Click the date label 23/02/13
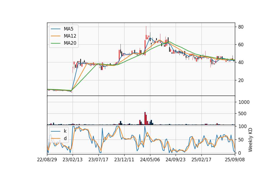 coord(73,160)
